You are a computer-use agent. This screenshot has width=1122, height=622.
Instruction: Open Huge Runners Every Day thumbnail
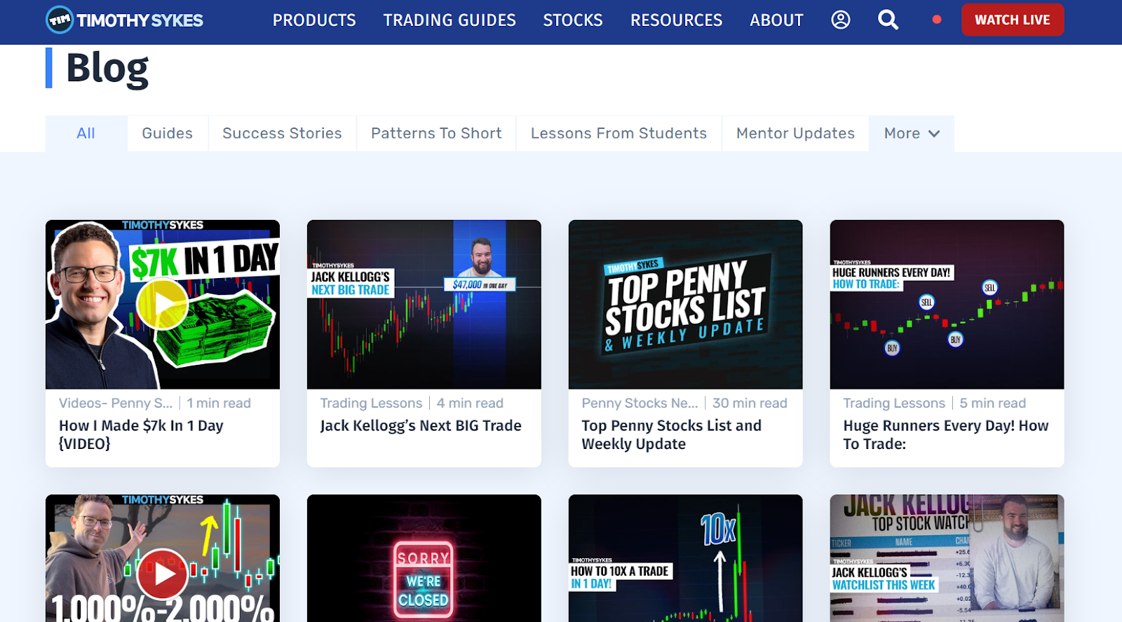[947, 305]
